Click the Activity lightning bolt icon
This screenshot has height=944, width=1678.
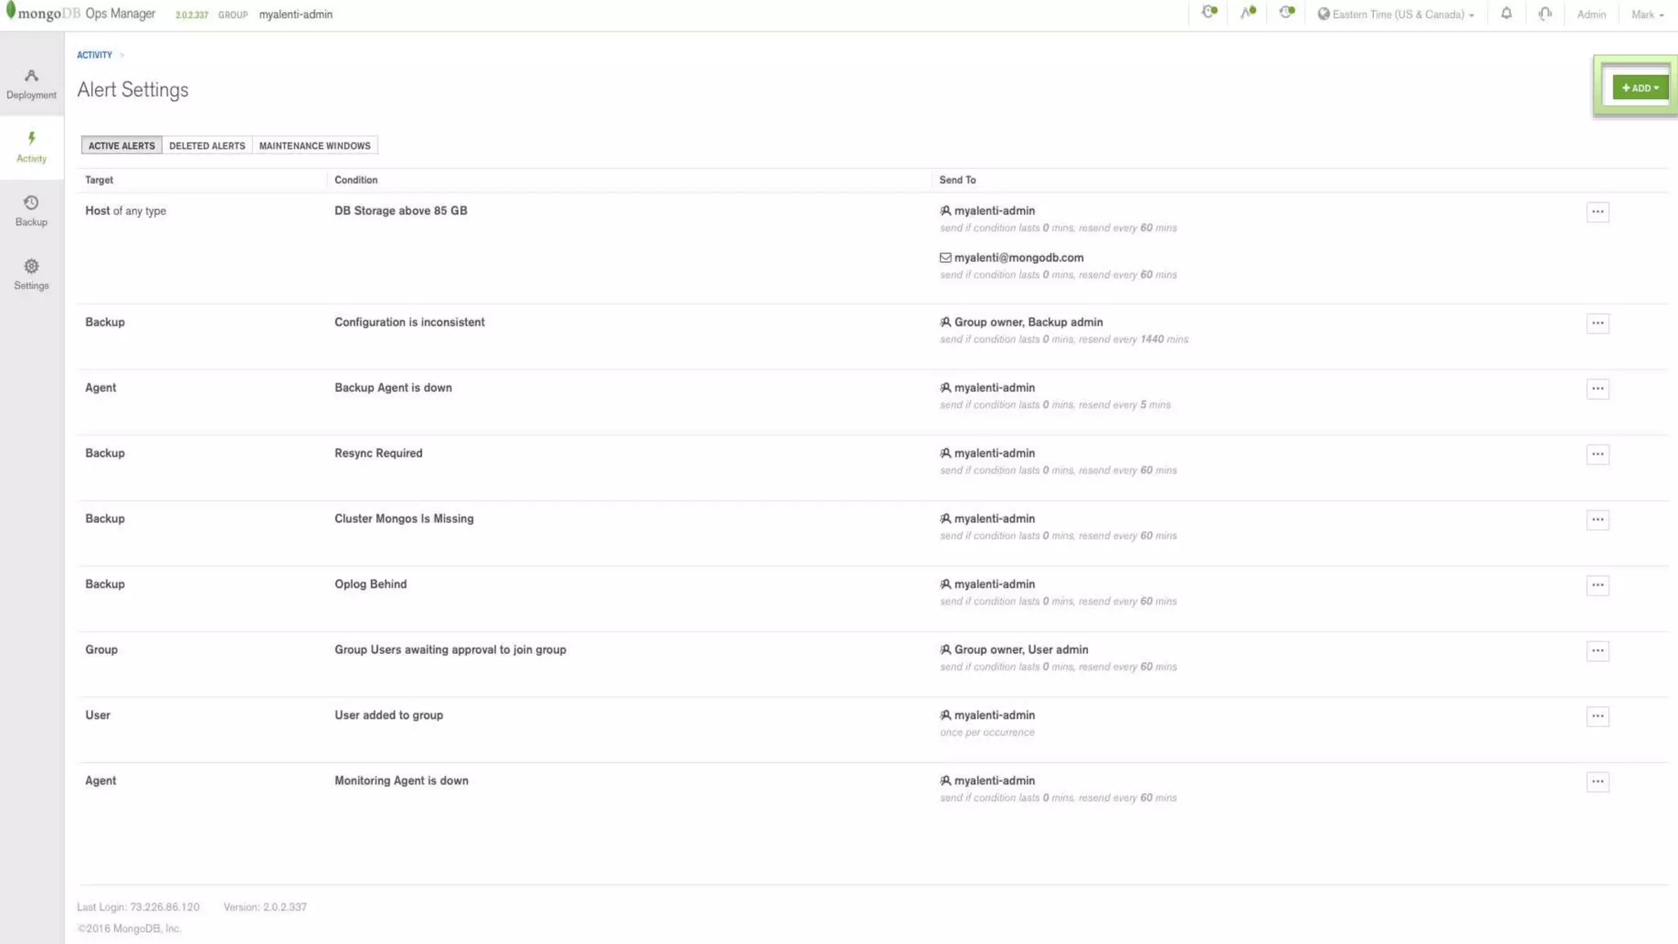31,138
